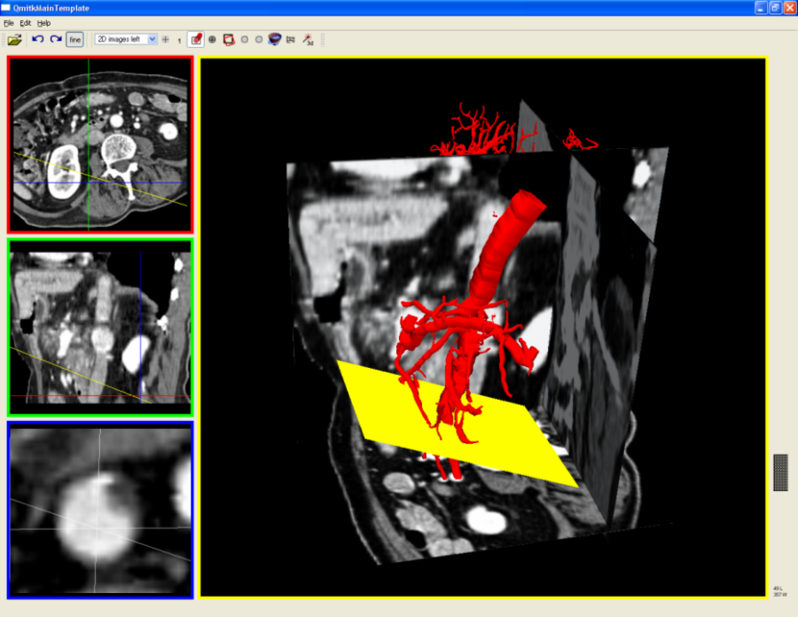Open the '2D images left' layout dropdown

[126, 40]
